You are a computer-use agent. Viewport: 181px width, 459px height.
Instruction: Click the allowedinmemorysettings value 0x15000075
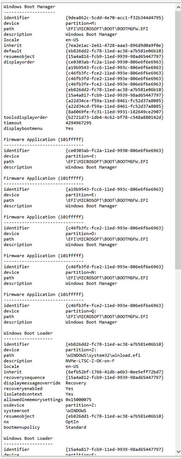78,400
